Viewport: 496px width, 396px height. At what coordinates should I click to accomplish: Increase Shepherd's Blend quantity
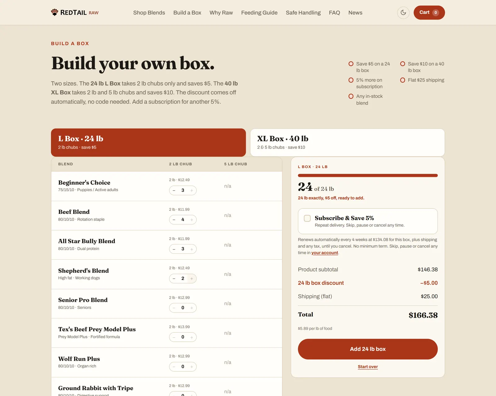point(192,279)
